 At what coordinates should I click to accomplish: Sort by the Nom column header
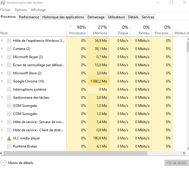point(33,30)
